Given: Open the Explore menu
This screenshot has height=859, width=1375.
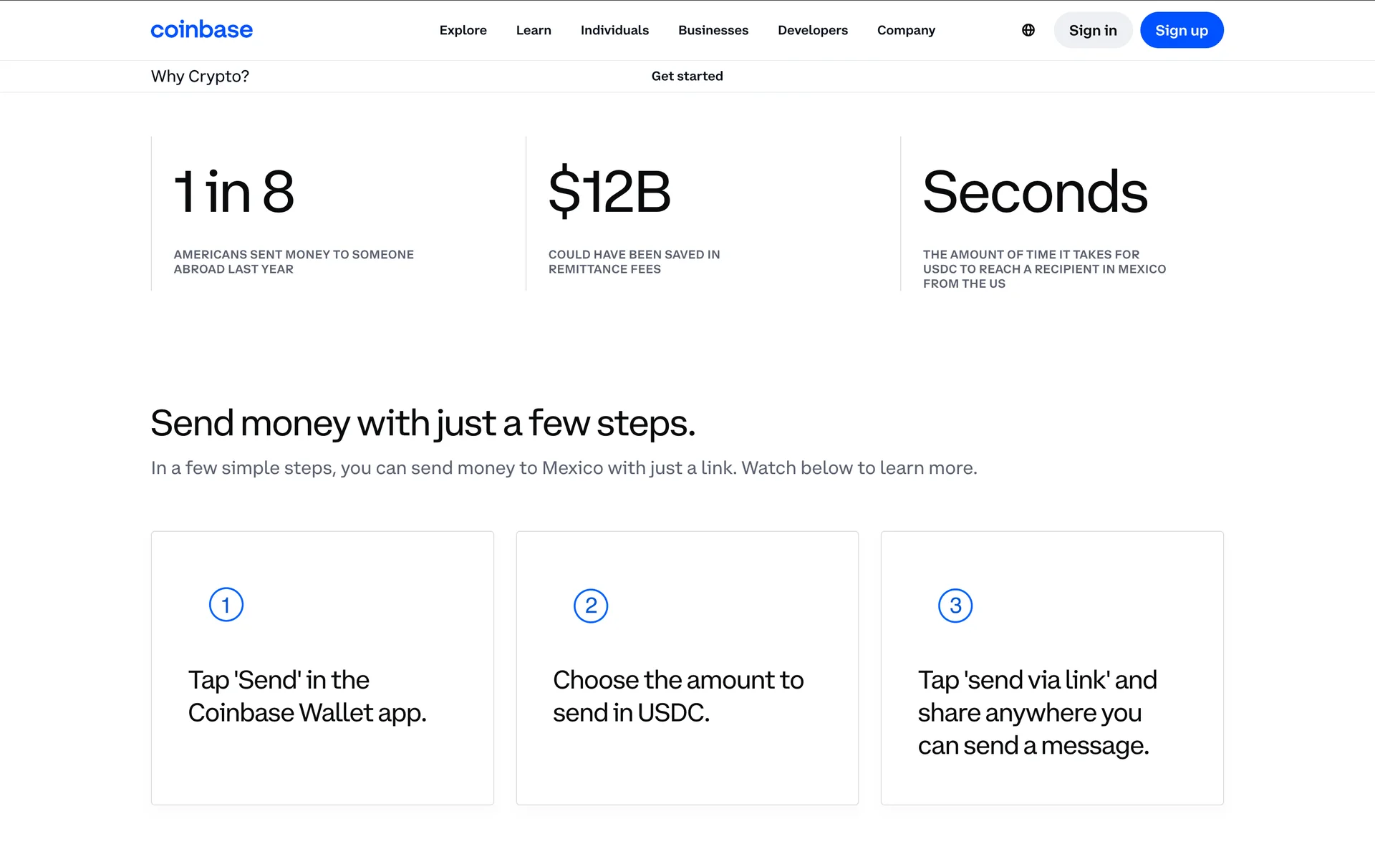Looking at the screenshot, I should point(463,30).
